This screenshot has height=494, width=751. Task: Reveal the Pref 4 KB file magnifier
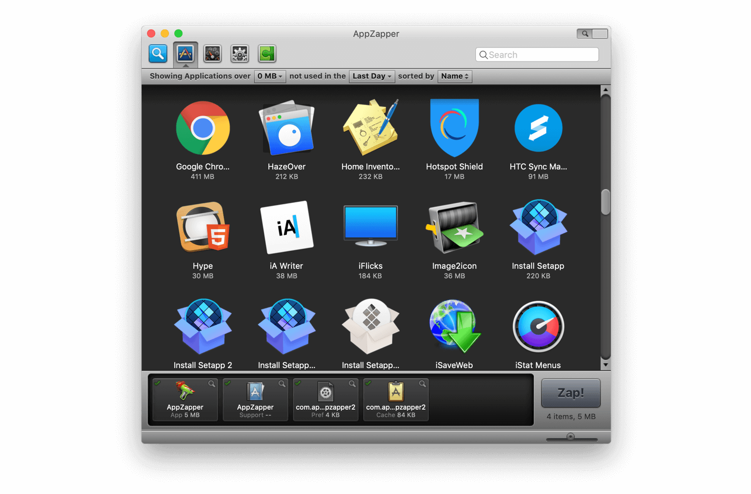click(x=352, y=384)
